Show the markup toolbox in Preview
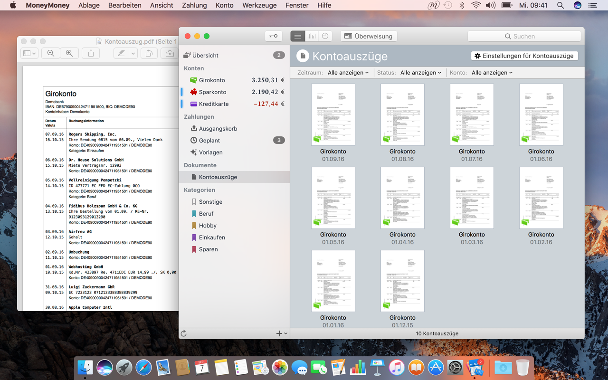This screenshot has width=608, height=380. (170, 54)
